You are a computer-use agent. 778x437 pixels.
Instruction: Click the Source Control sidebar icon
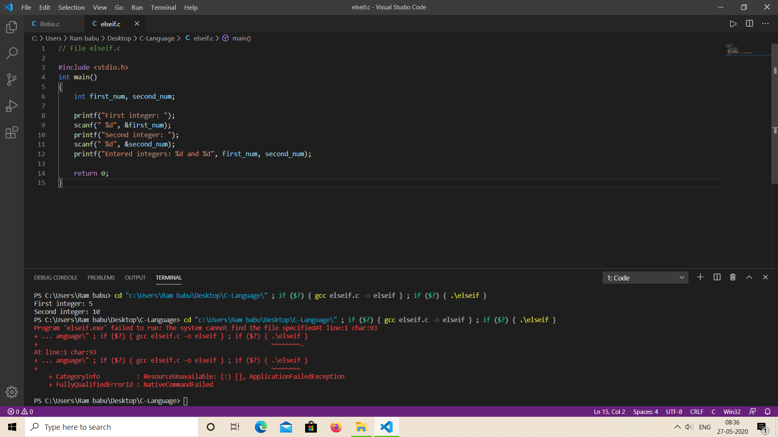pos(12,79)
